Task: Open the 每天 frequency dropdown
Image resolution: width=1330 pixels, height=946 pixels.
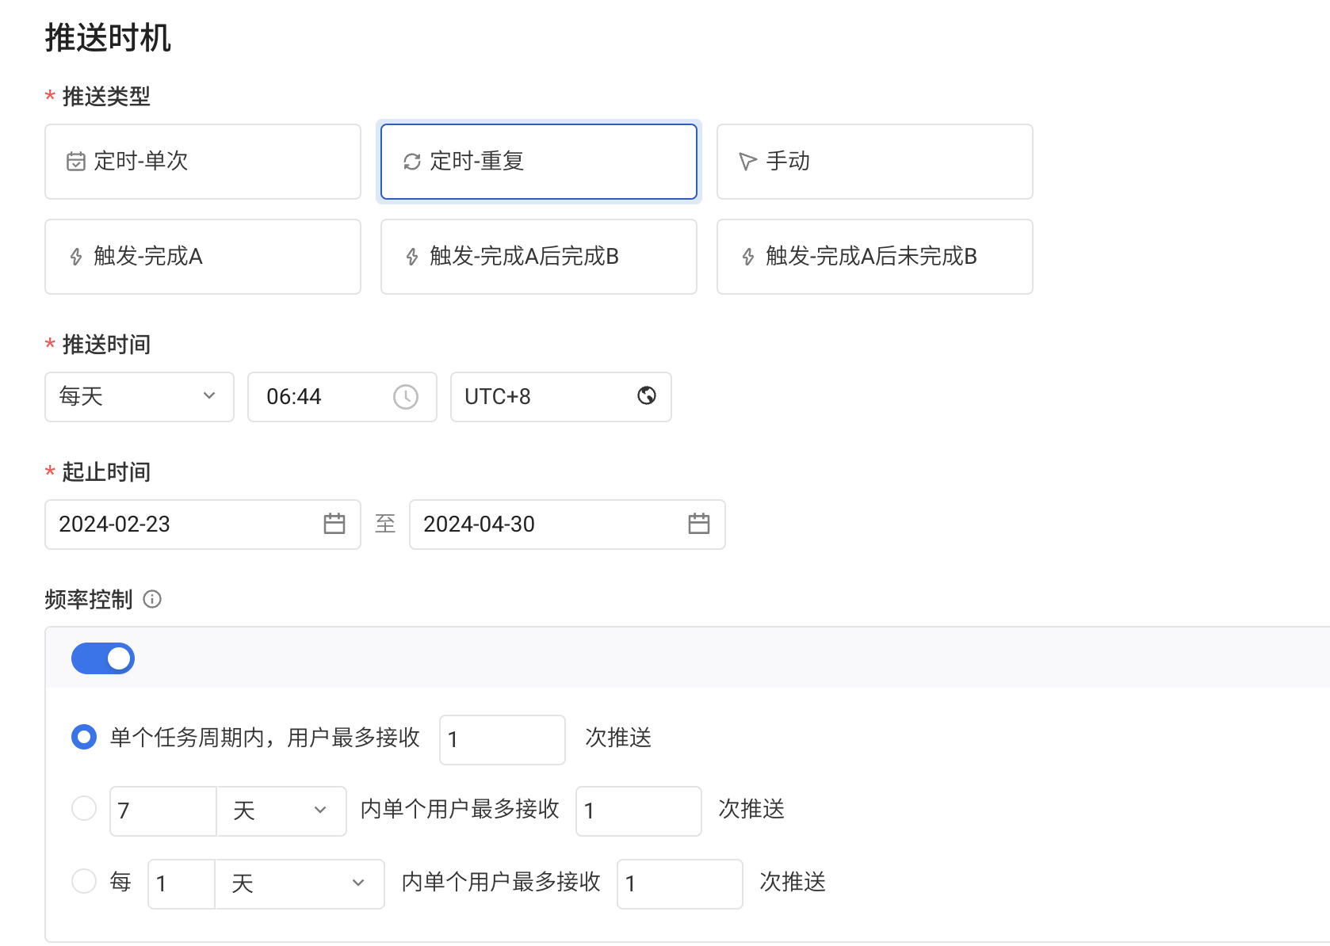Action: (139, 397)
